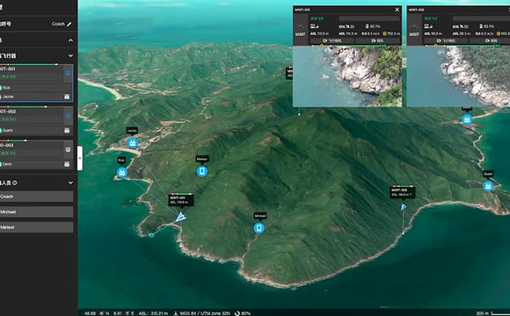Click the left camera button in M30T-001 panel
This screenshot has height=316, width=510.
coord(332,40)
